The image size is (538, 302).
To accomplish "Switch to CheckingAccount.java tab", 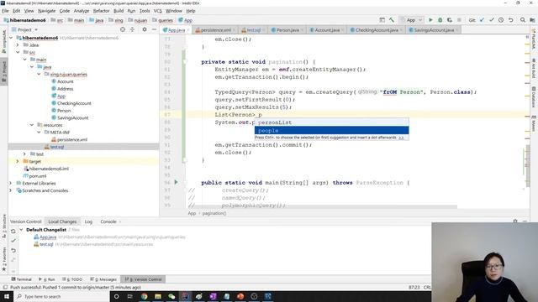I will (377, 30).
